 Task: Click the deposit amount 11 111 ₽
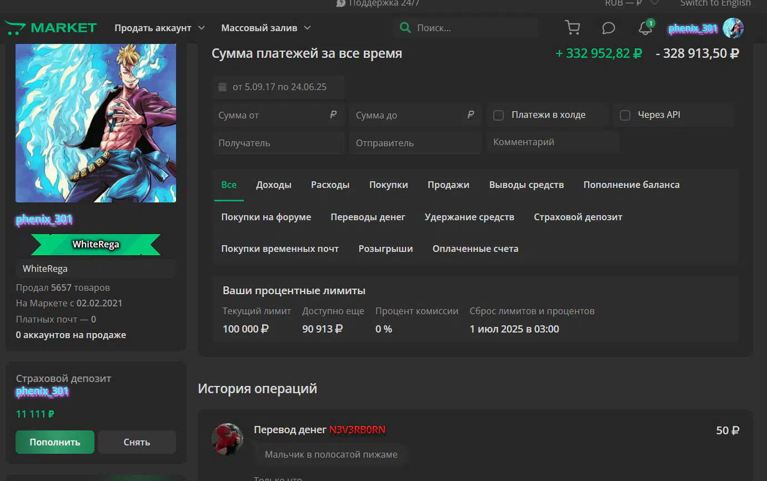point(35,414)
